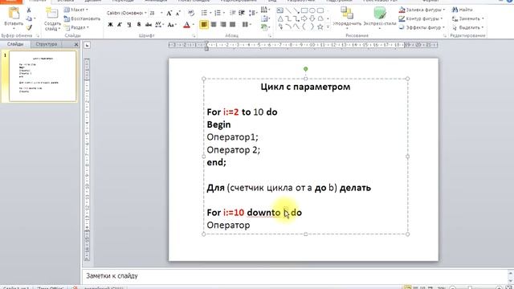This screenshot has height=289, width=514.
Task: Click Выделить select button
Action: [x=467, y=27]
